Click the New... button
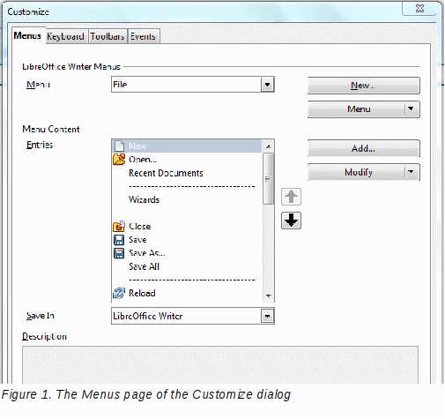The width and height of the screenshot is (445, 419). click(364, 86)
